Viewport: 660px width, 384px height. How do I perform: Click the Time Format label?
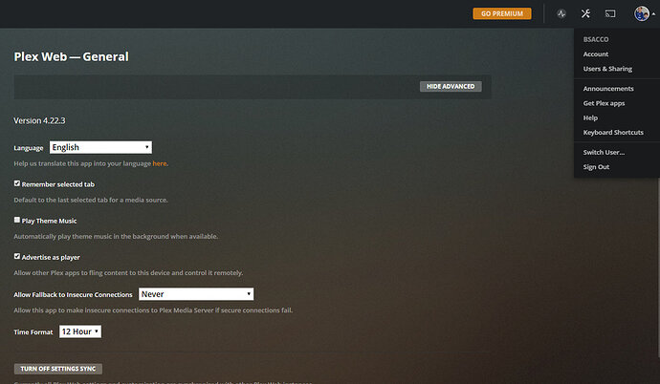tap(33, 332)
